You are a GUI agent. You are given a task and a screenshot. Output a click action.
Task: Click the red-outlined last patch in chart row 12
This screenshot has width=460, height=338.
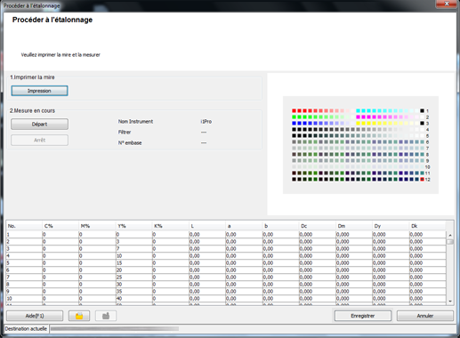pos(422,179)
